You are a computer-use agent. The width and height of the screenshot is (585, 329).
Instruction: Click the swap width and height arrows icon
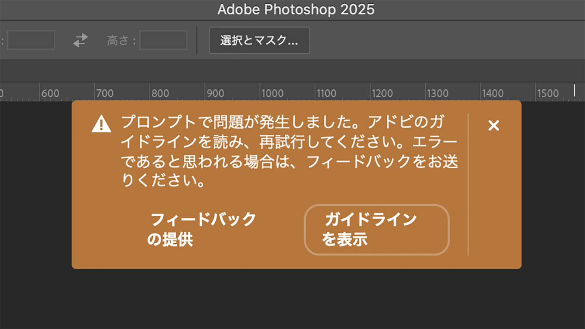point(80,40)
